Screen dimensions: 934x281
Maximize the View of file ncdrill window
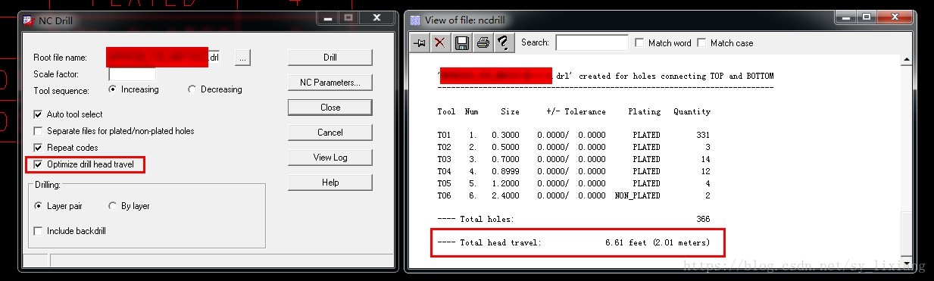coord(867,17)
